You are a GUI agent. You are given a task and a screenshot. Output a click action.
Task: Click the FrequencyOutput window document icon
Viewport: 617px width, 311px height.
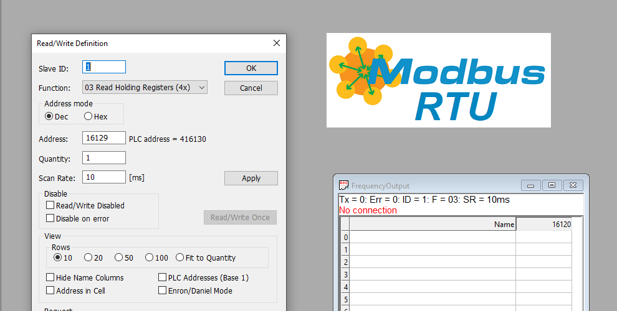(343, 185)
